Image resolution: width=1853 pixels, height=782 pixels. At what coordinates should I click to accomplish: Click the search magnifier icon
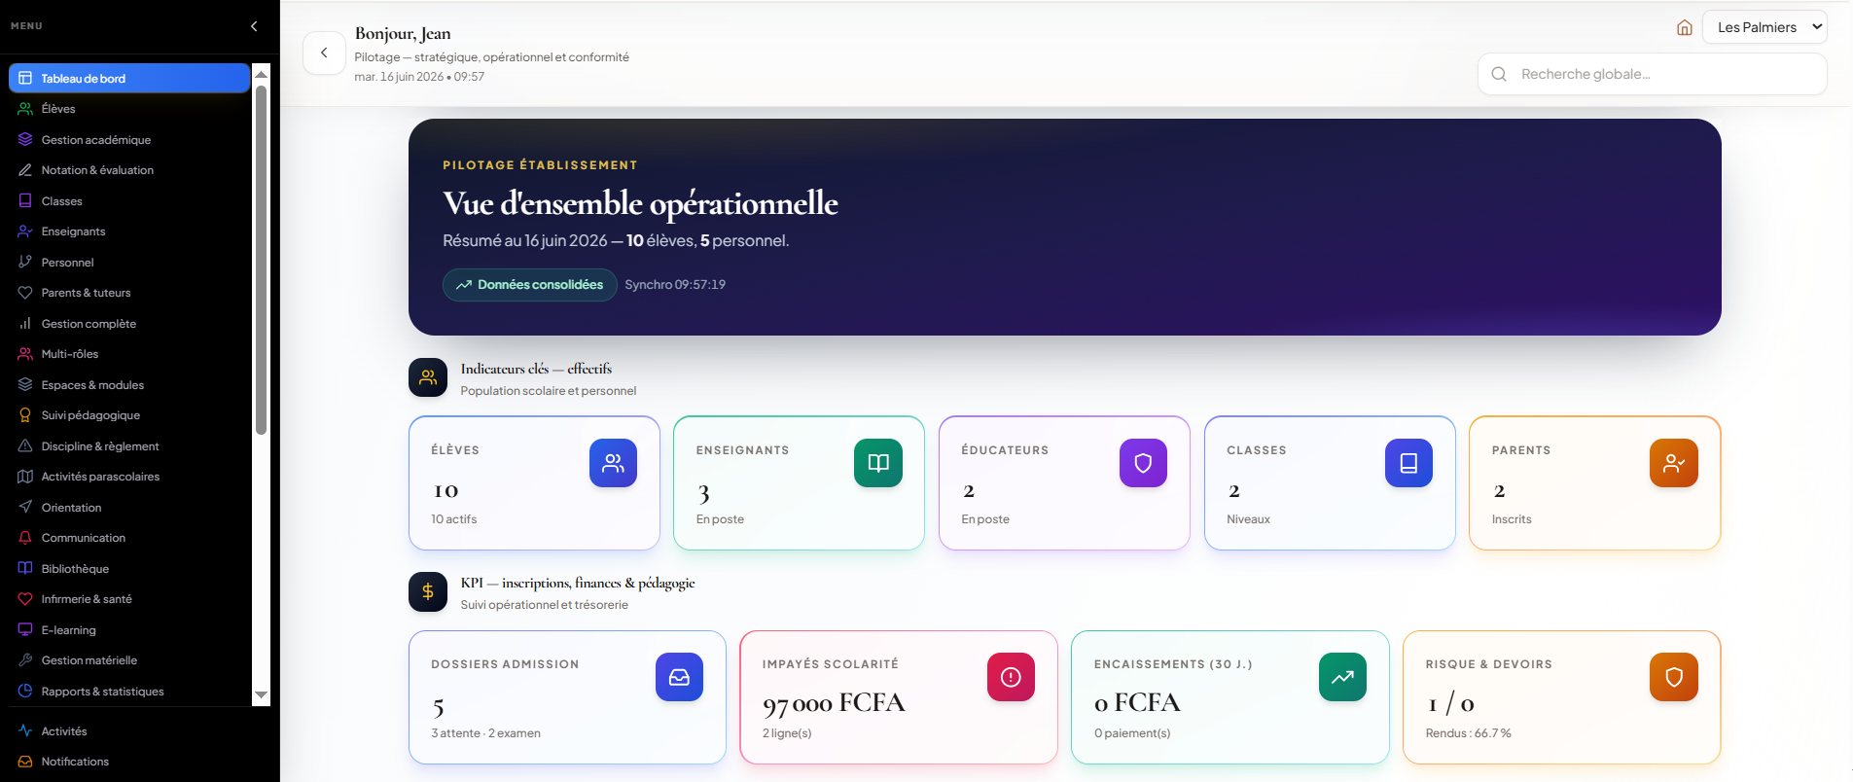pyautogui.click(x=1499, y=74)
